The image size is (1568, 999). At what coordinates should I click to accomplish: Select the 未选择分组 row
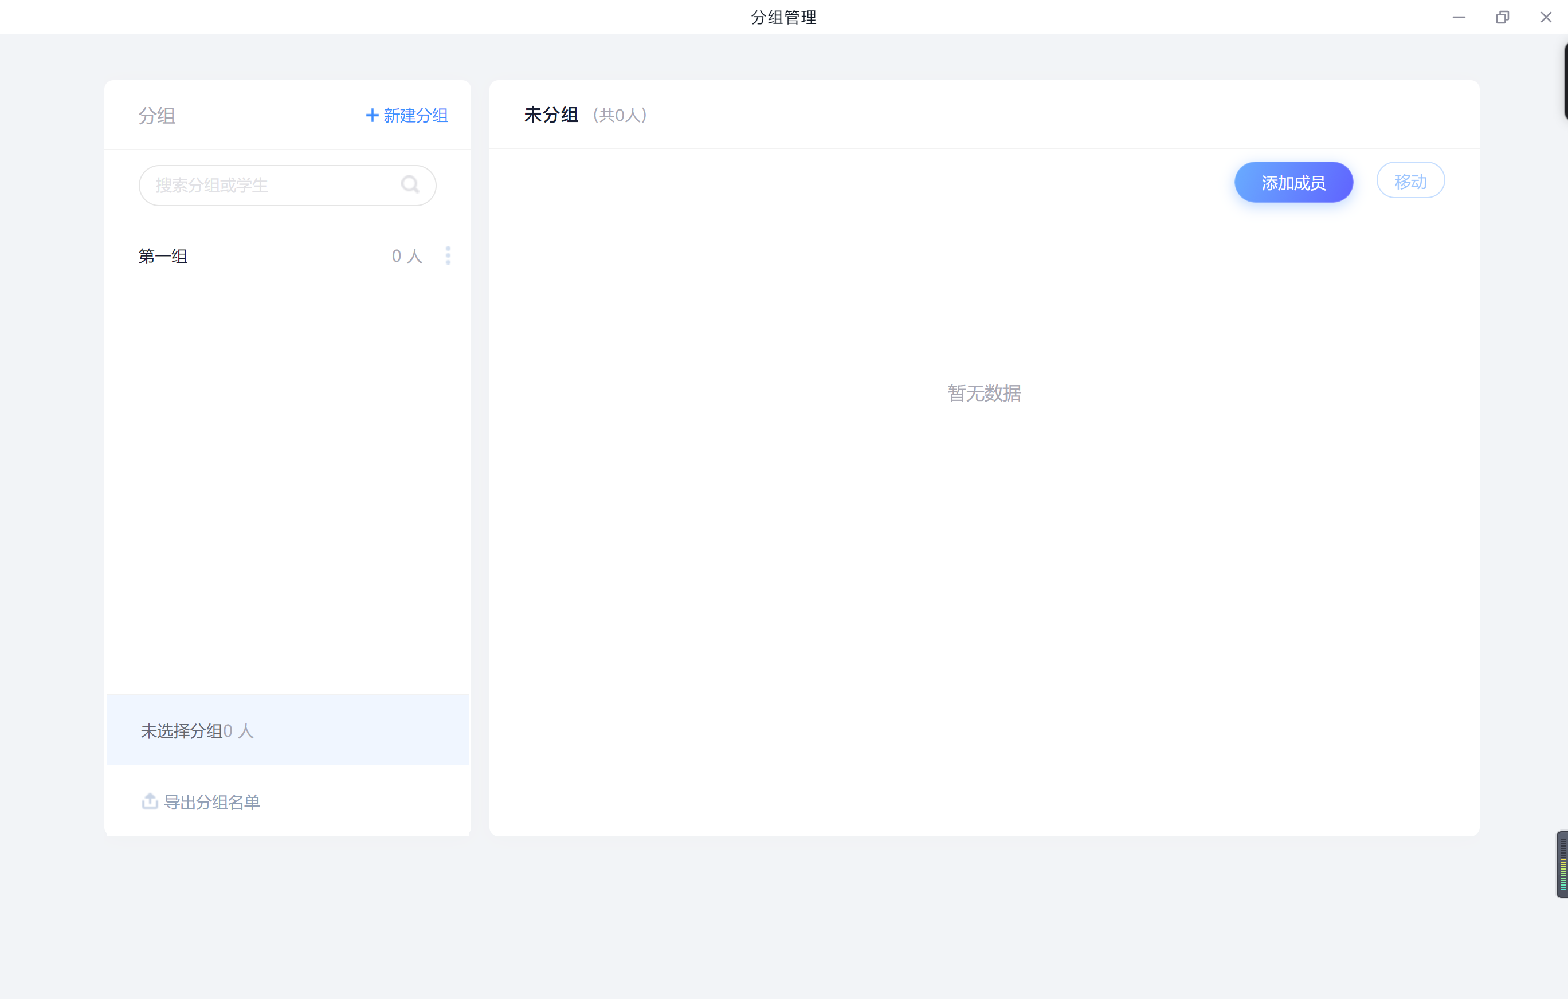(287, 730)
